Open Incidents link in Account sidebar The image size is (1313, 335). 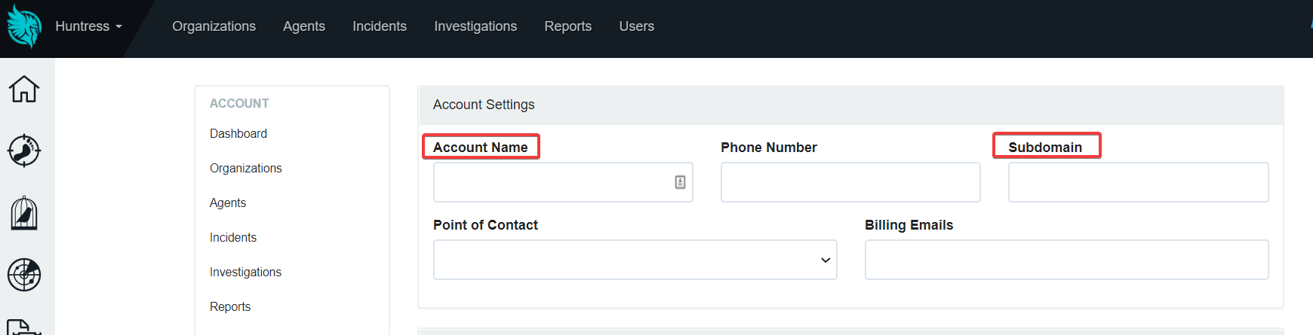(x=233, y=237)
